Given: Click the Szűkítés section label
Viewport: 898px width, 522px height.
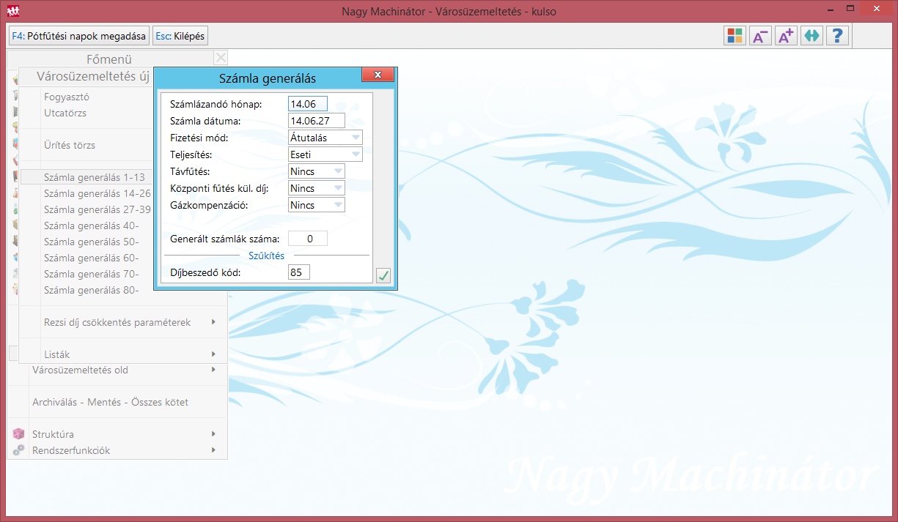Looking at the screenshot, I should point(267,256).
